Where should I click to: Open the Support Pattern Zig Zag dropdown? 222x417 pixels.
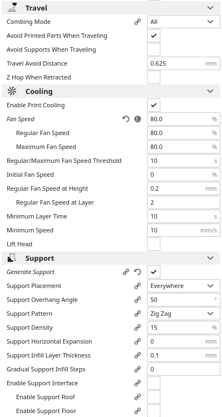tap(184, 314)
